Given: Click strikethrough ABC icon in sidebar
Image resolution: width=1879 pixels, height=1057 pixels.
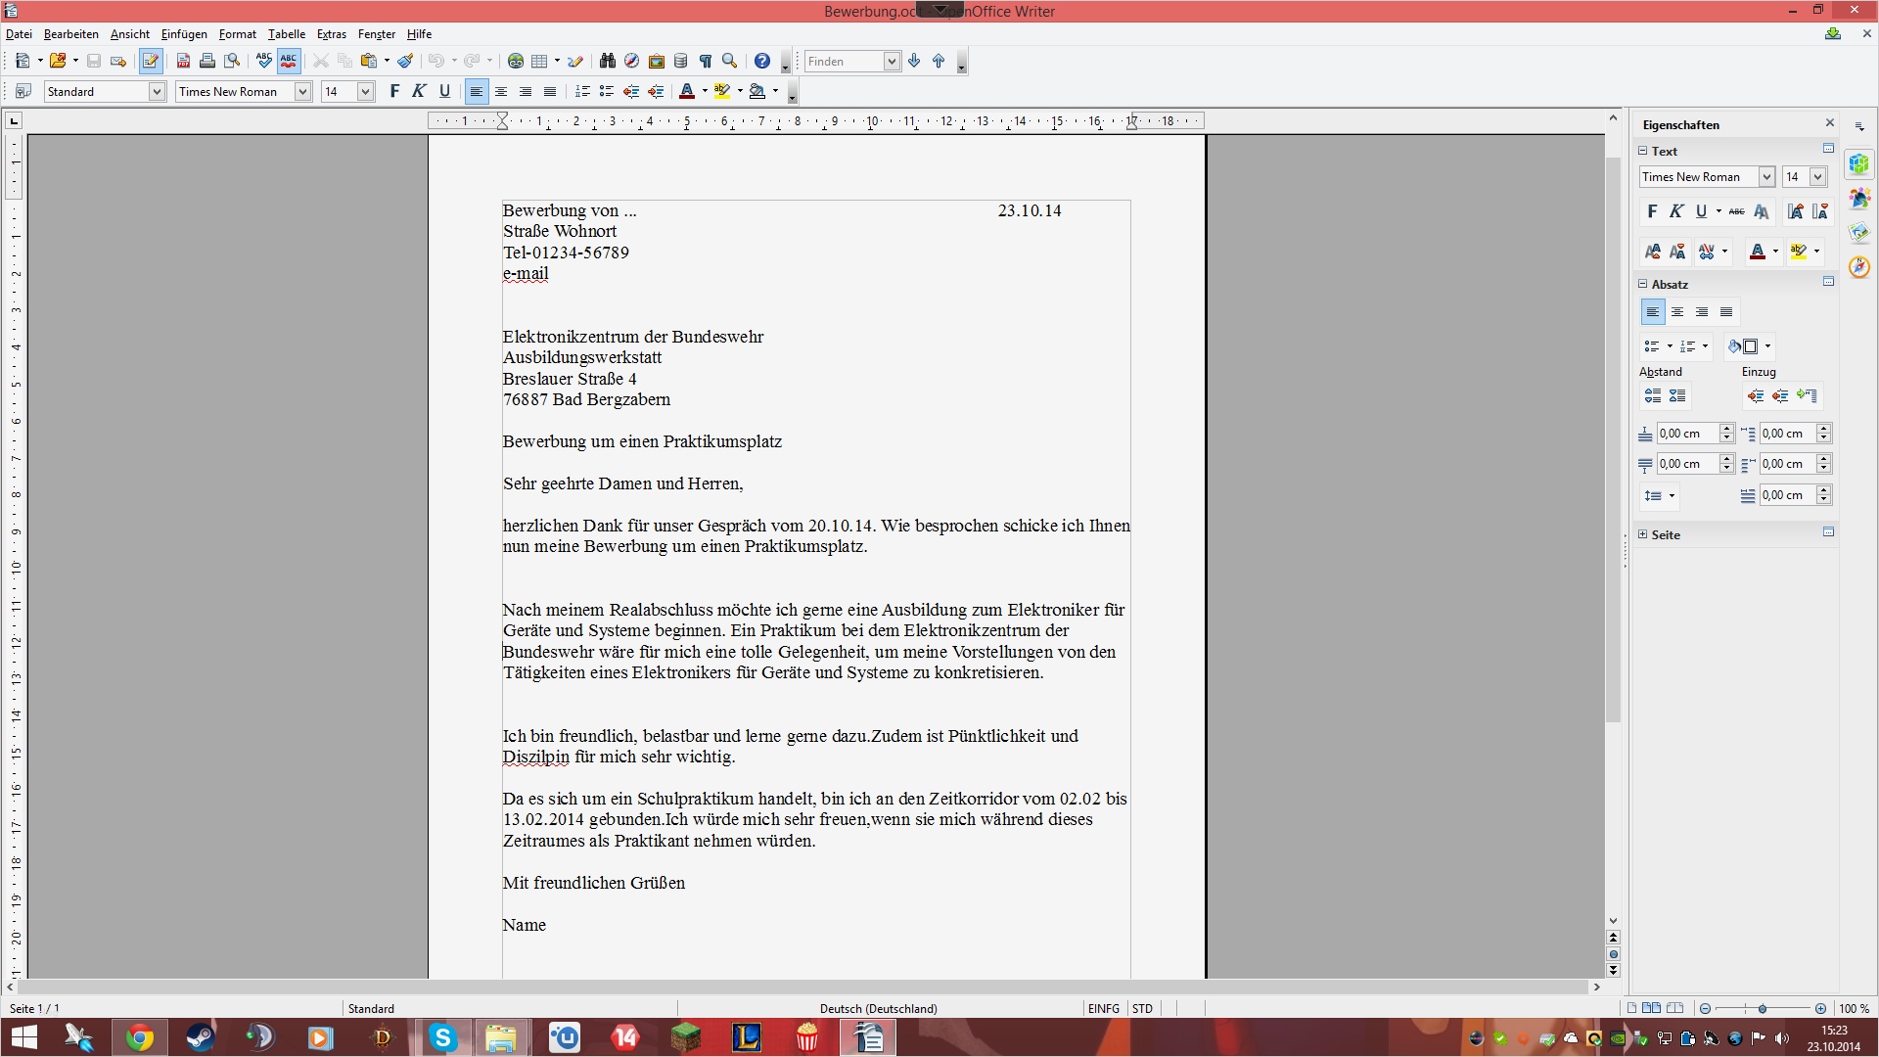Looking at the screenshot, I should pos(1736,211).
